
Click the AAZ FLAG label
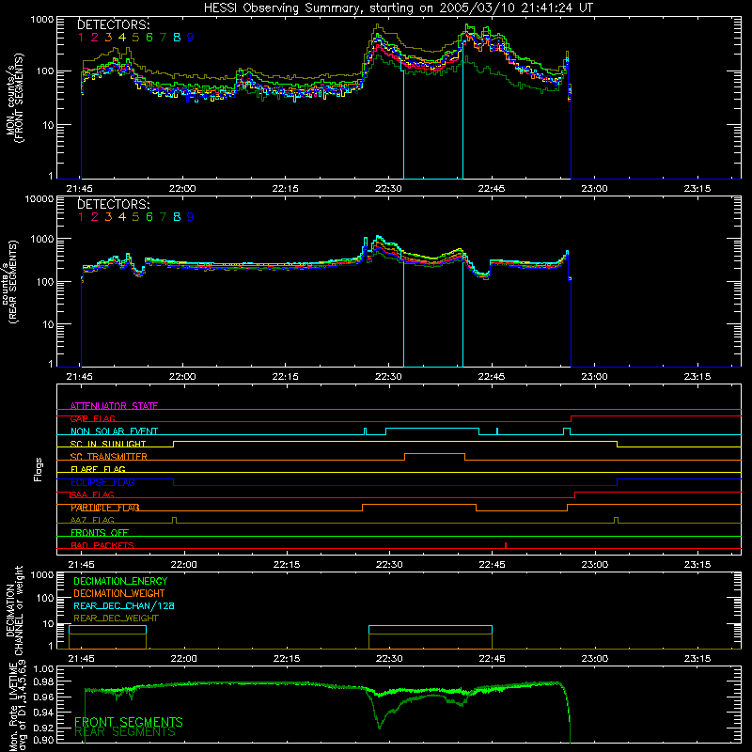(x=92, y=521)
